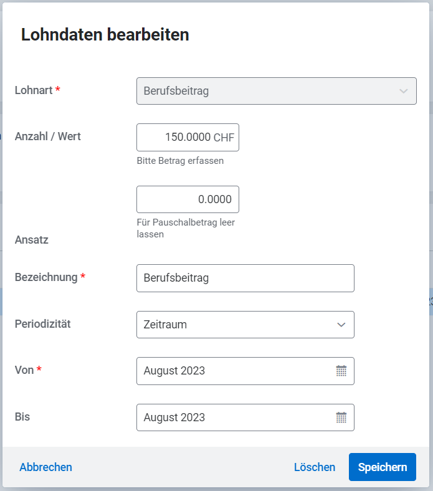Click the Ansatz label

pos(32,239)
